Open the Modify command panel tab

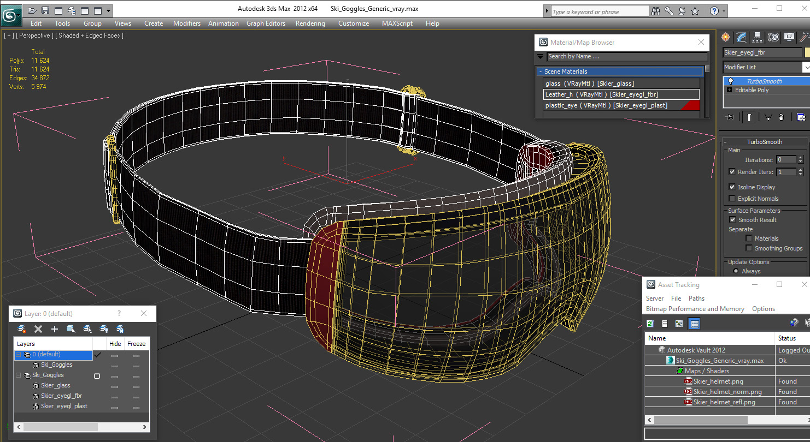click(x=741, y=37)
